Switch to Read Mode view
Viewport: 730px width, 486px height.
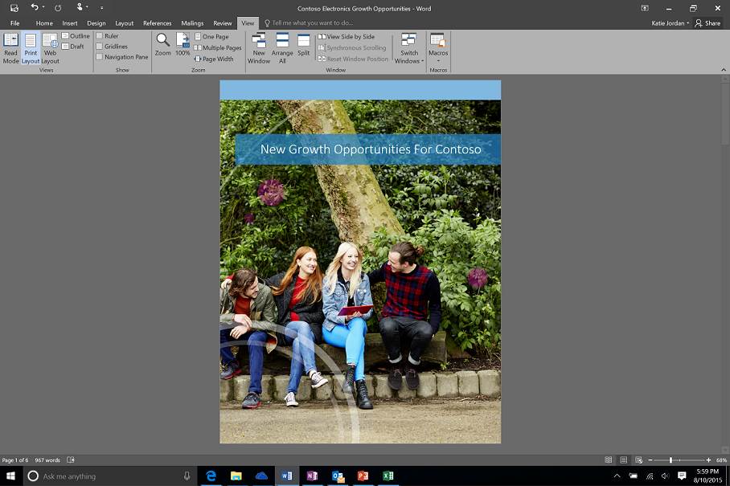click(10, 47)
